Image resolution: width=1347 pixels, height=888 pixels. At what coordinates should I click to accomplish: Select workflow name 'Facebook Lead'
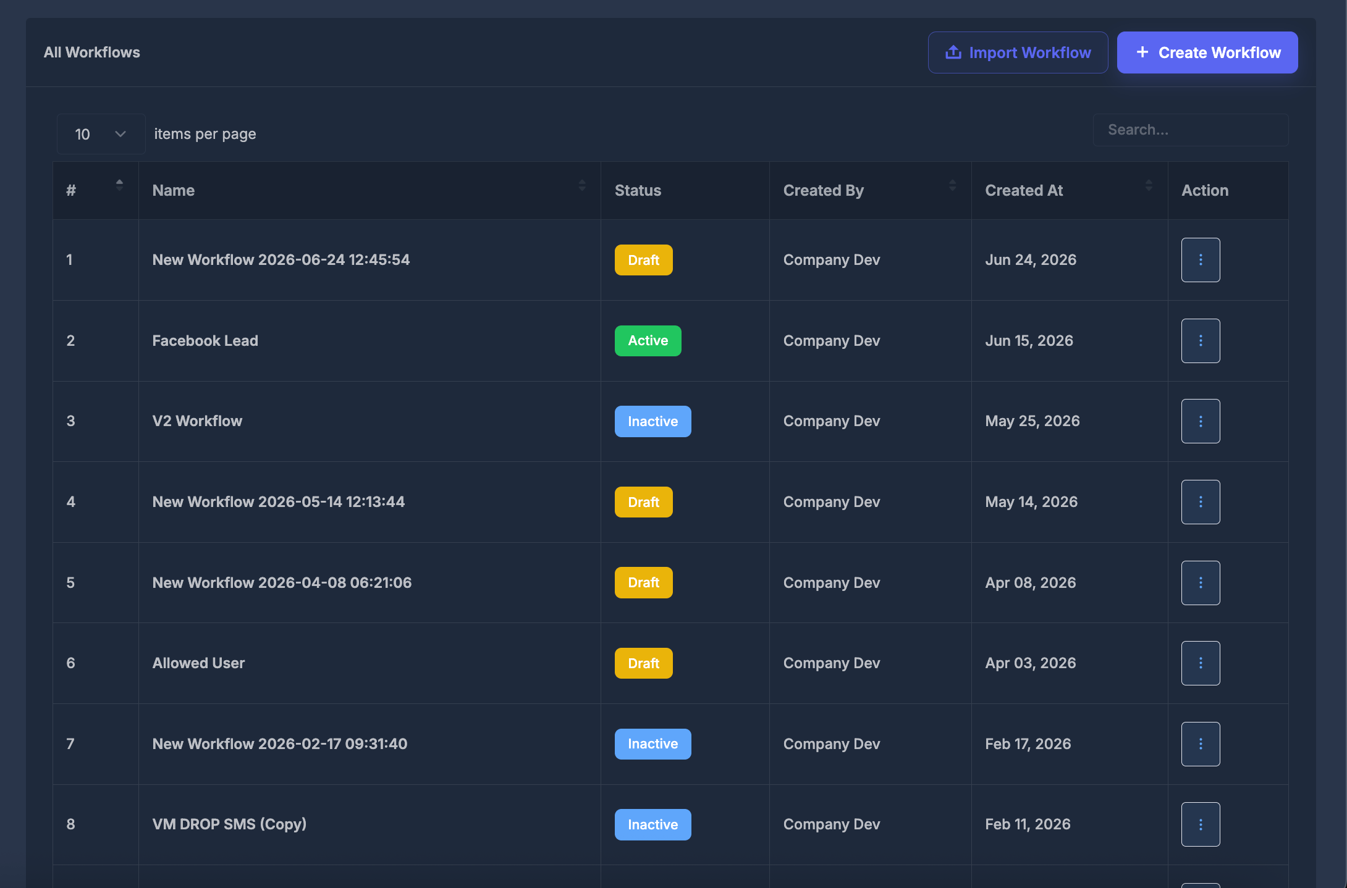coord(205,341)
